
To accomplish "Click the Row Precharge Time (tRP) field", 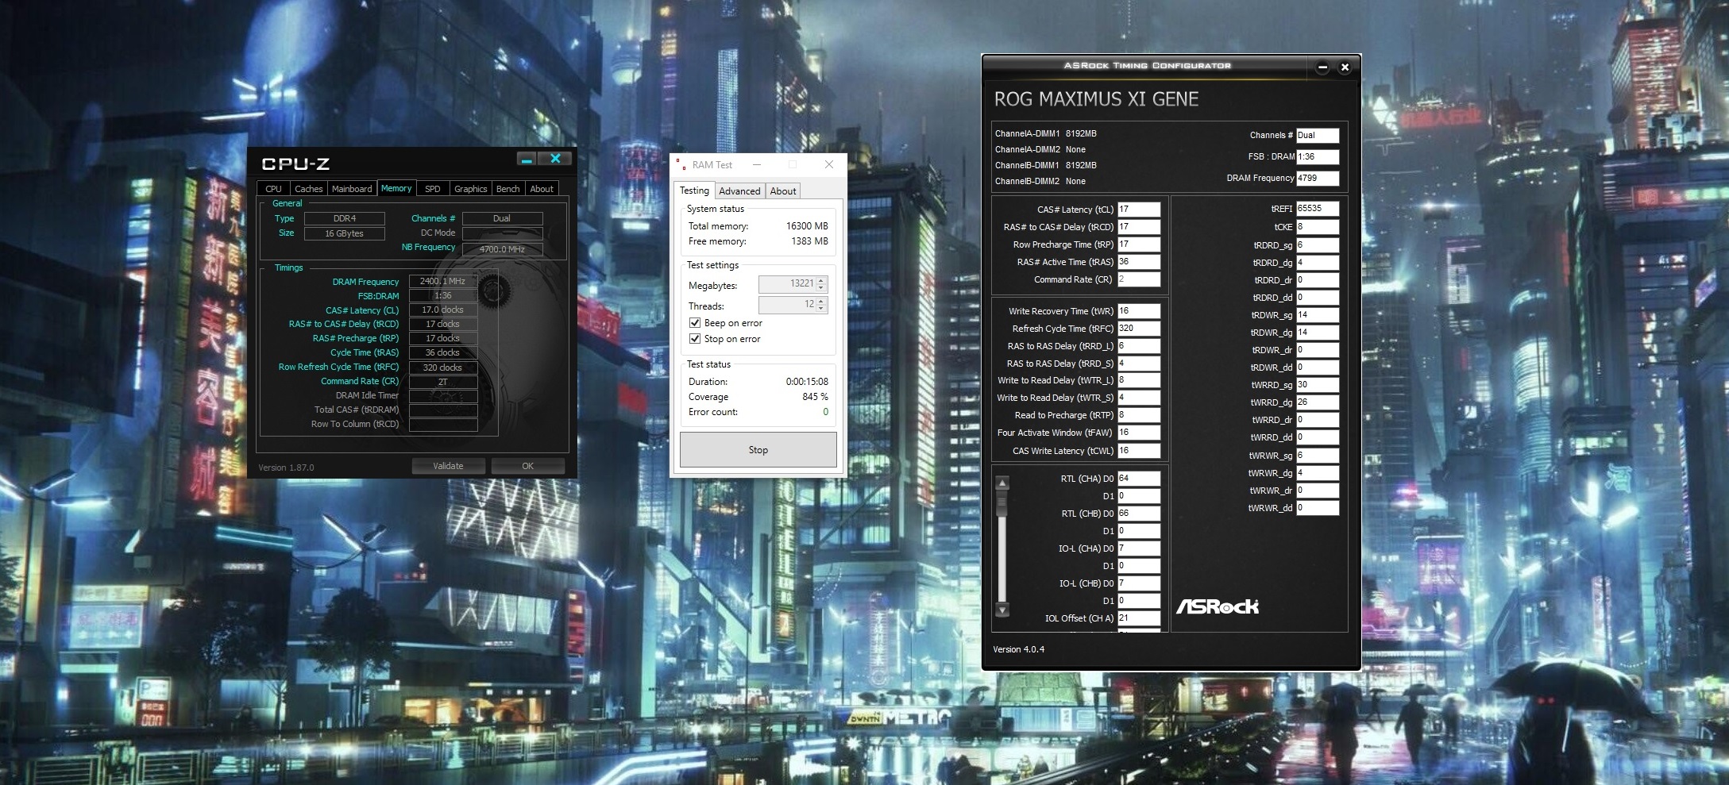I will pos(1139,244).
